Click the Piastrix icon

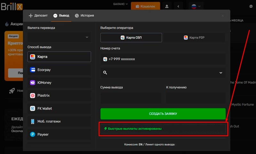click(x=33, y=96)
